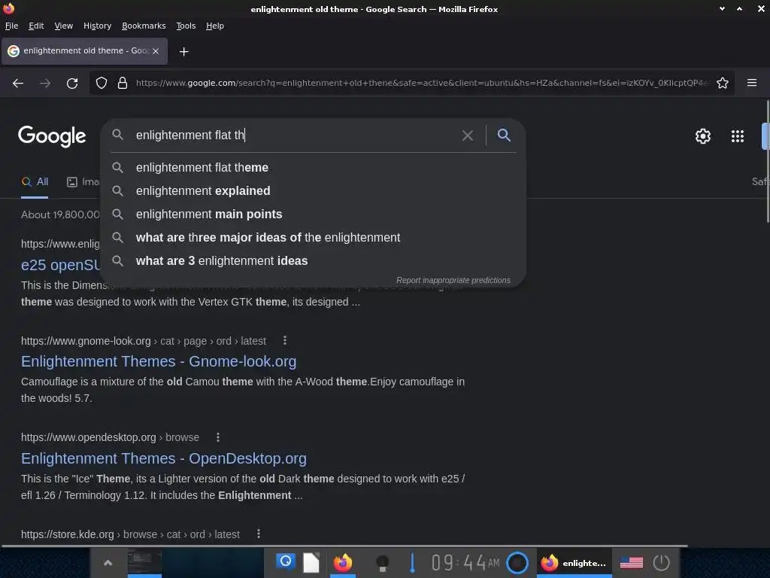This screenshot has height=578, width=770.
Task: Open options dots for opendesktop.org result
Action: click(218, 437)
